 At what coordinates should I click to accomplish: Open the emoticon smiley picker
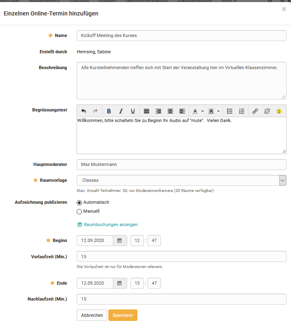(x=279, y=111)
